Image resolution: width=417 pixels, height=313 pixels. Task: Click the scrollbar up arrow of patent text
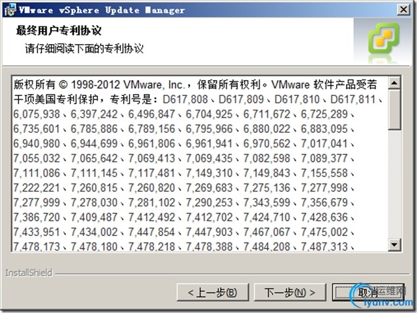(394, 83)
